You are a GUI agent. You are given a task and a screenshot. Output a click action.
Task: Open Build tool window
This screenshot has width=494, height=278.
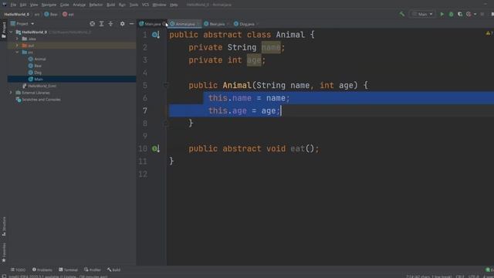click(x=113, y=270)
